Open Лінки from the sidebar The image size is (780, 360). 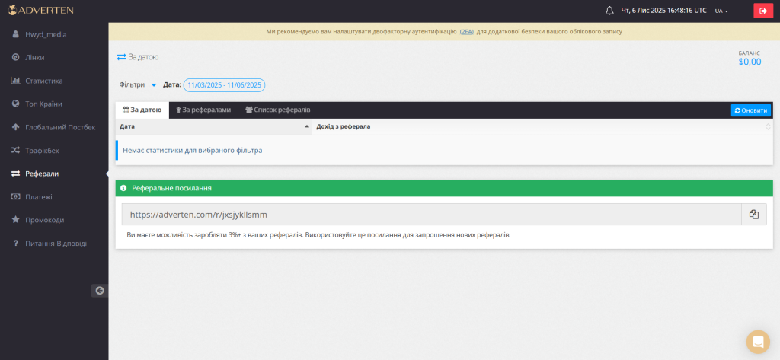click(x=34, y=57)
